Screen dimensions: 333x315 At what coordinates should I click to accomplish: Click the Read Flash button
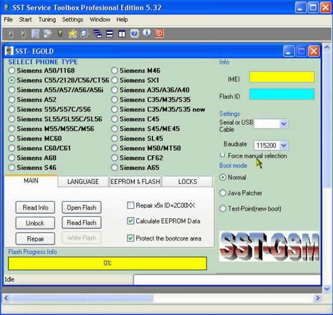(x=82, y=222)
